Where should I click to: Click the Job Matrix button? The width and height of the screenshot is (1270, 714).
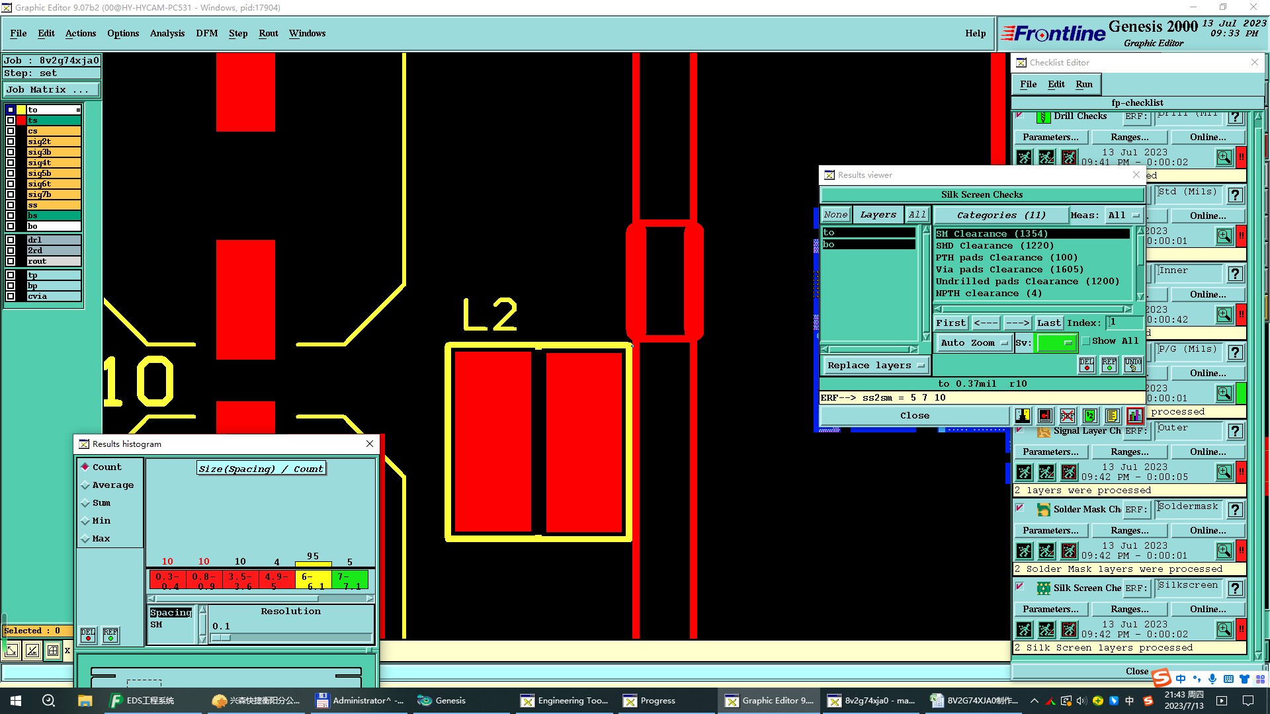52,89
